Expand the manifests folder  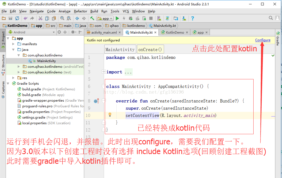coord(13,44)
